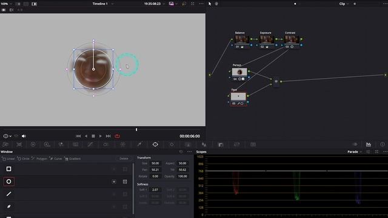388x218 pixels.
Task: Click the viewer scrubber playhead
Action: 136,130
